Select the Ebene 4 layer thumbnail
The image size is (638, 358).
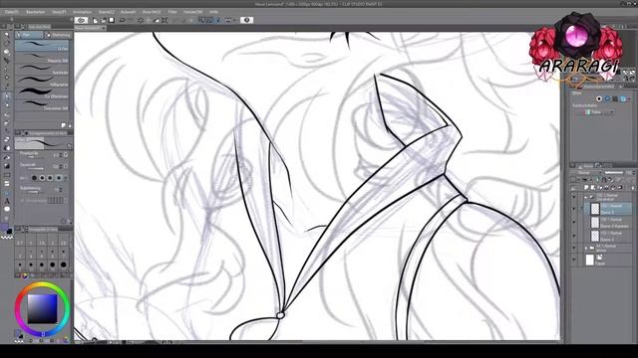click(x=595, y=236)
